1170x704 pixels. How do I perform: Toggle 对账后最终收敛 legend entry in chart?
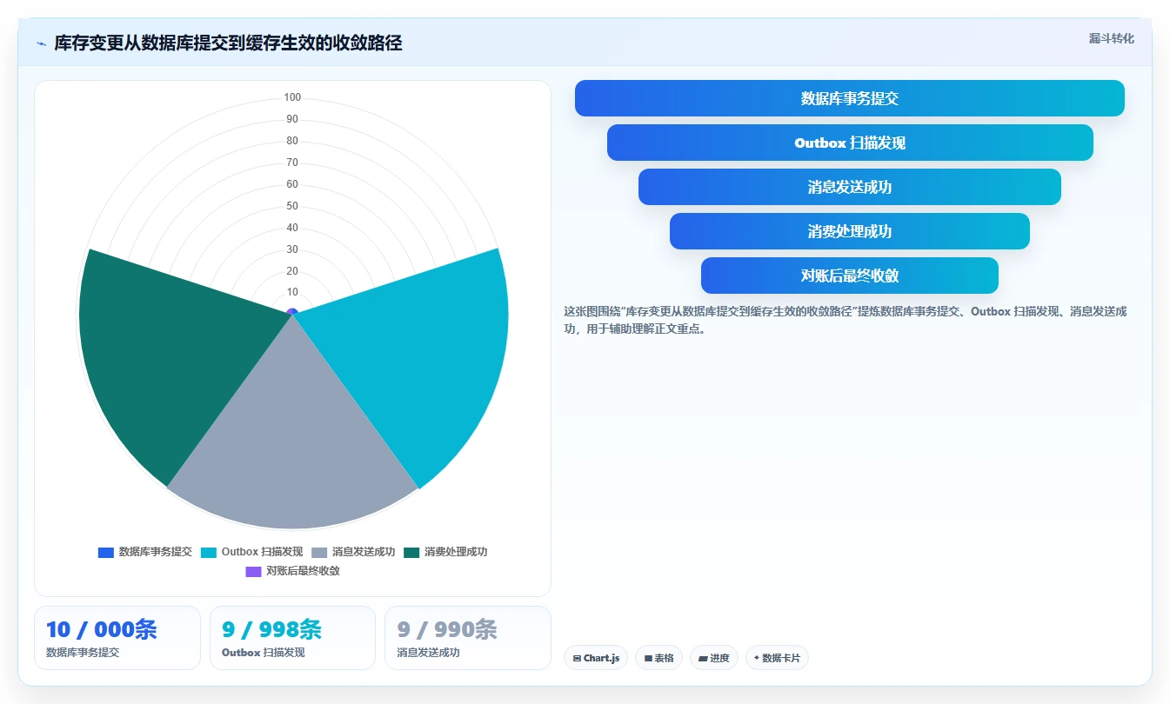click(292, 571)
